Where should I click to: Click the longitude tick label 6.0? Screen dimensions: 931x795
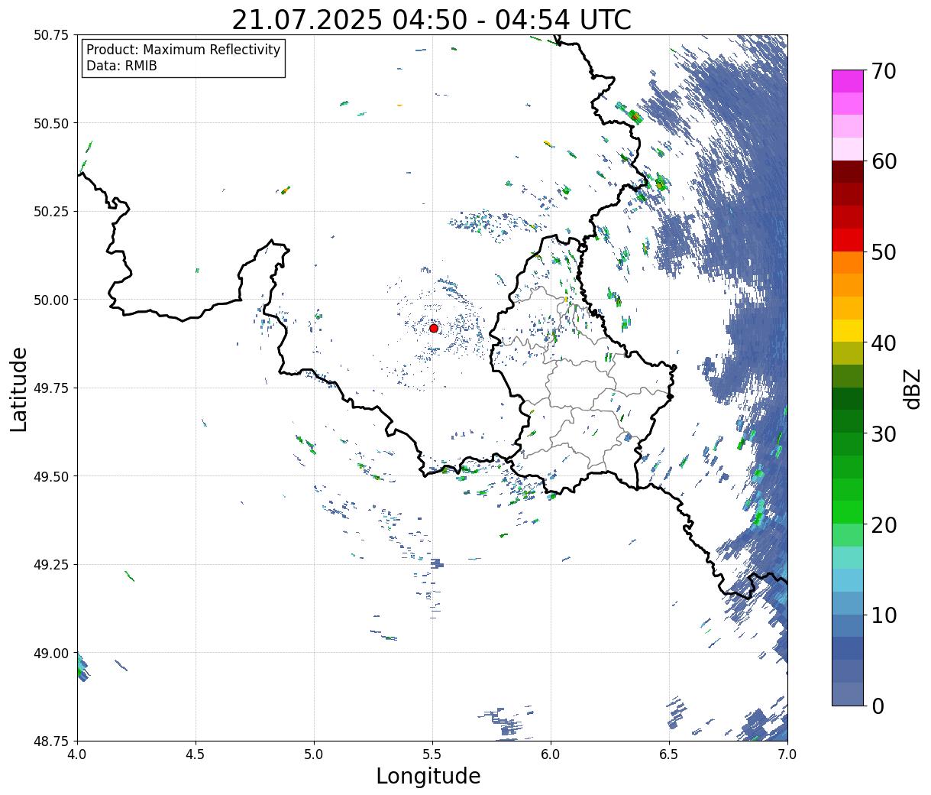551,754
